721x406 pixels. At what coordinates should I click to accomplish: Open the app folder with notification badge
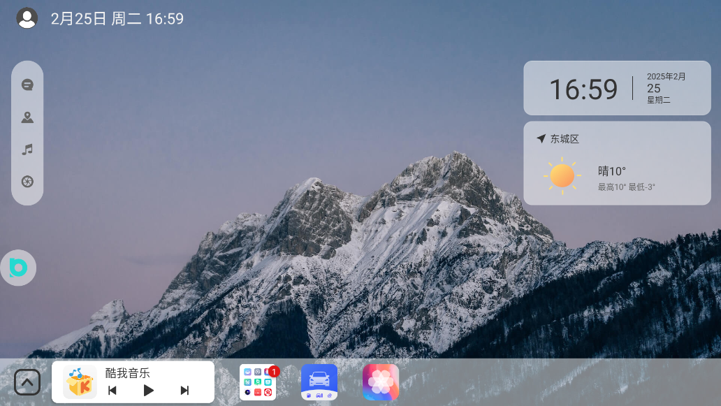pyautogui.click(x=258, y=382)
